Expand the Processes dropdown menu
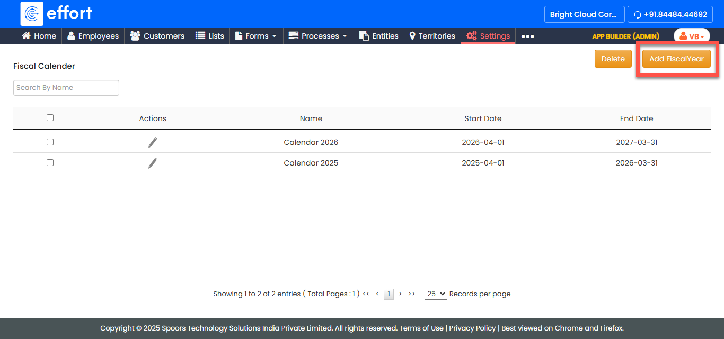Image resolution: width=724 pixels, height=339 pixels. pyautogui.click(x=318, y=36)
